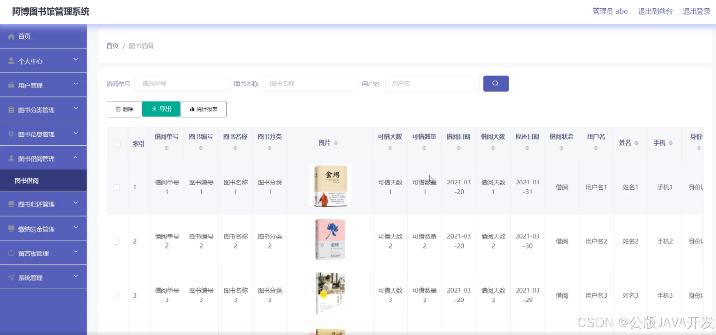Screen dimensions: 716x335
Task: Click the 退出到前台 link
Action: pos(655,11)
